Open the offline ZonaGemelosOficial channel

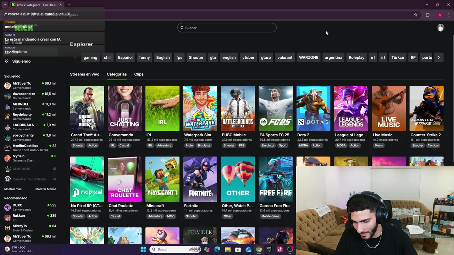[x=30, y=179]
